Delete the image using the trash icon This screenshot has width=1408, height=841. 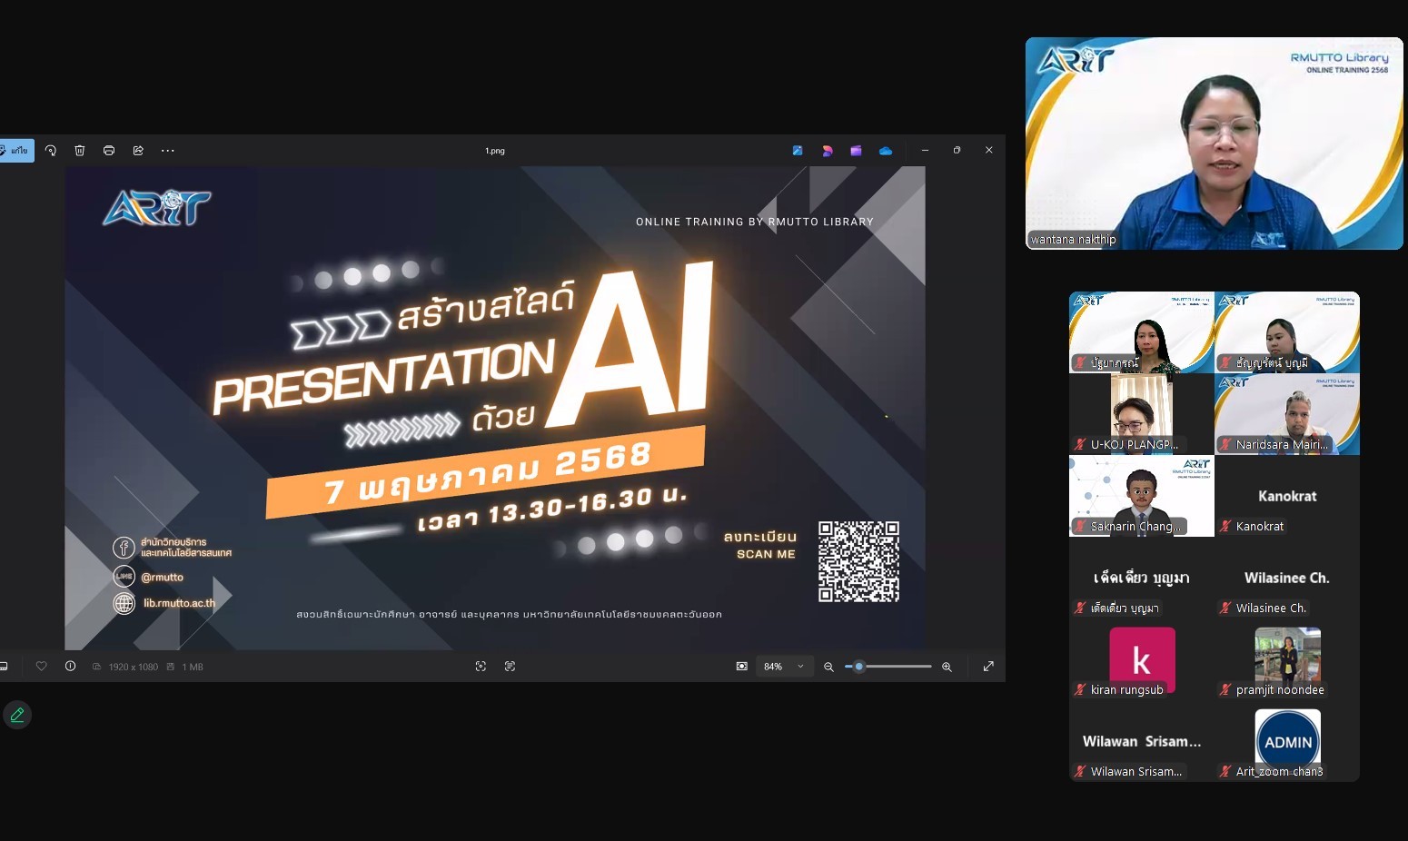(x=80, y=151)
